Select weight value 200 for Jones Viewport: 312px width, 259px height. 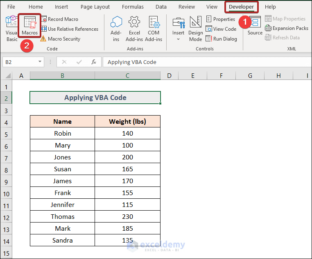(128, 157)
